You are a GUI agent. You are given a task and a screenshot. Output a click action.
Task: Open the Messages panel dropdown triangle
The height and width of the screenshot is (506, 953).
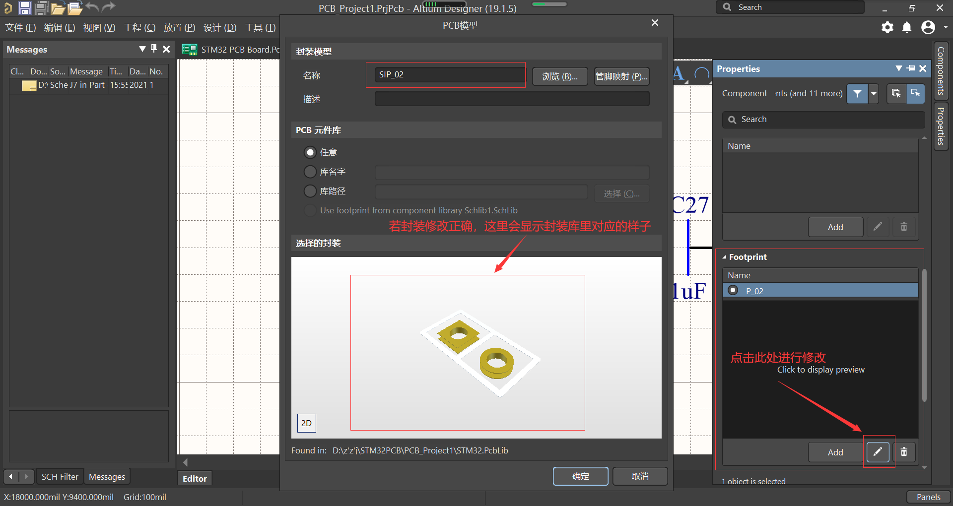coord(142,49)
